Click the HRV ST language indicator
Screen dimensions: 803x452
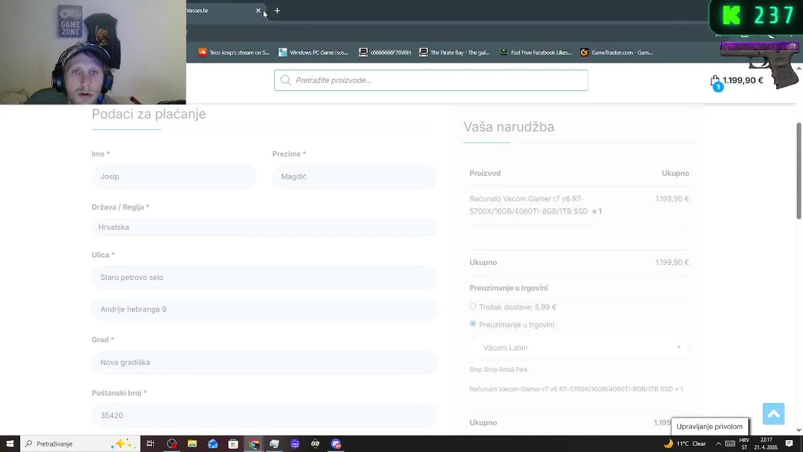[745, 444]
